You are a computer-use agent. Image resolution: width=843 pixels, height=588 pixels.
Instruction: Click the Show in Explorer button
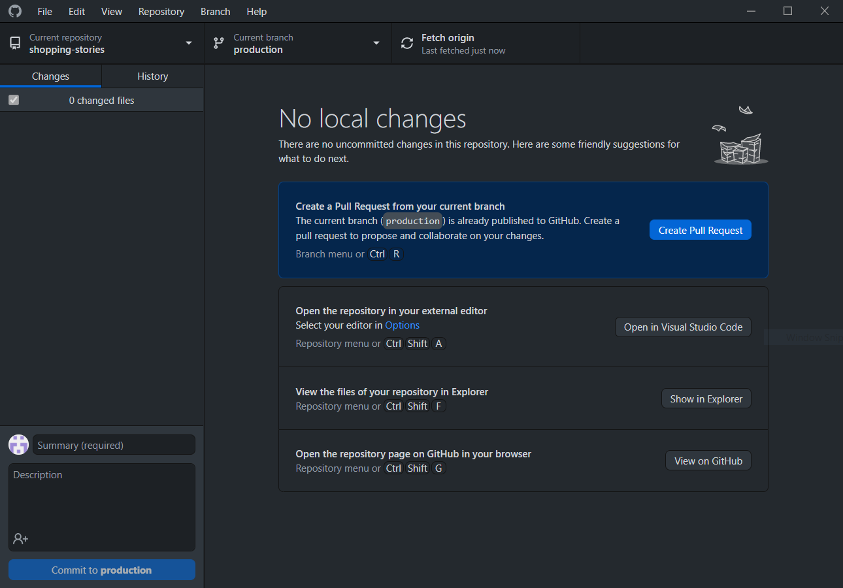706,399
